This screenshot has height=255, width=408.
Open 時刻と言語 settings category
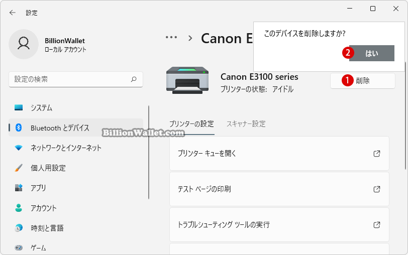click(x=76, y=228)
